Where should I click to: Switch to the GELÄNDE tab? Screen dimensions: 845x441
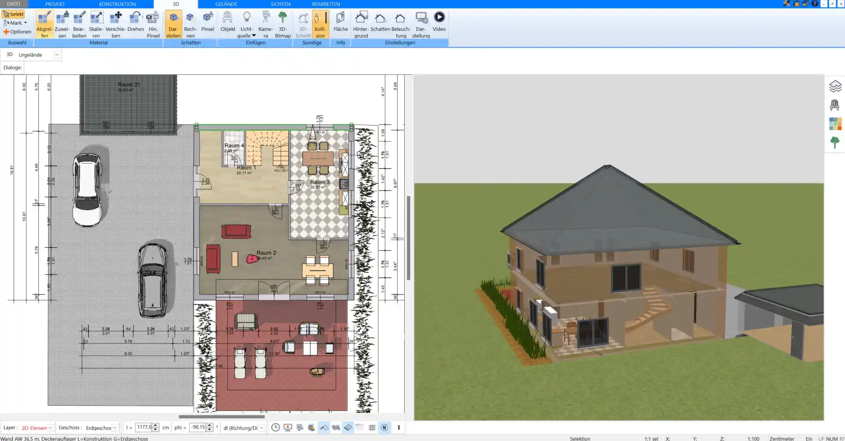pyautogui.click(x=226, y=4)
